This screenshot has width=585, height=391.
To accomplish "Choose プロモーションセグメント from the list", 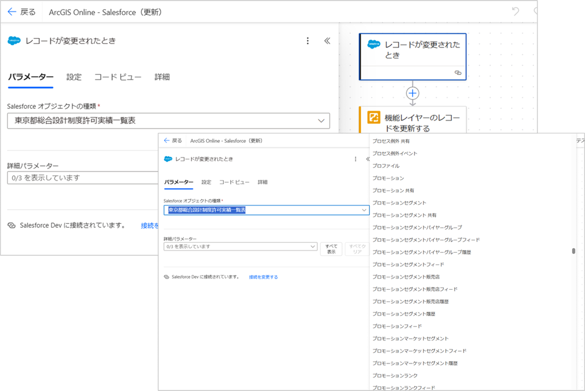I will [399, 203].
